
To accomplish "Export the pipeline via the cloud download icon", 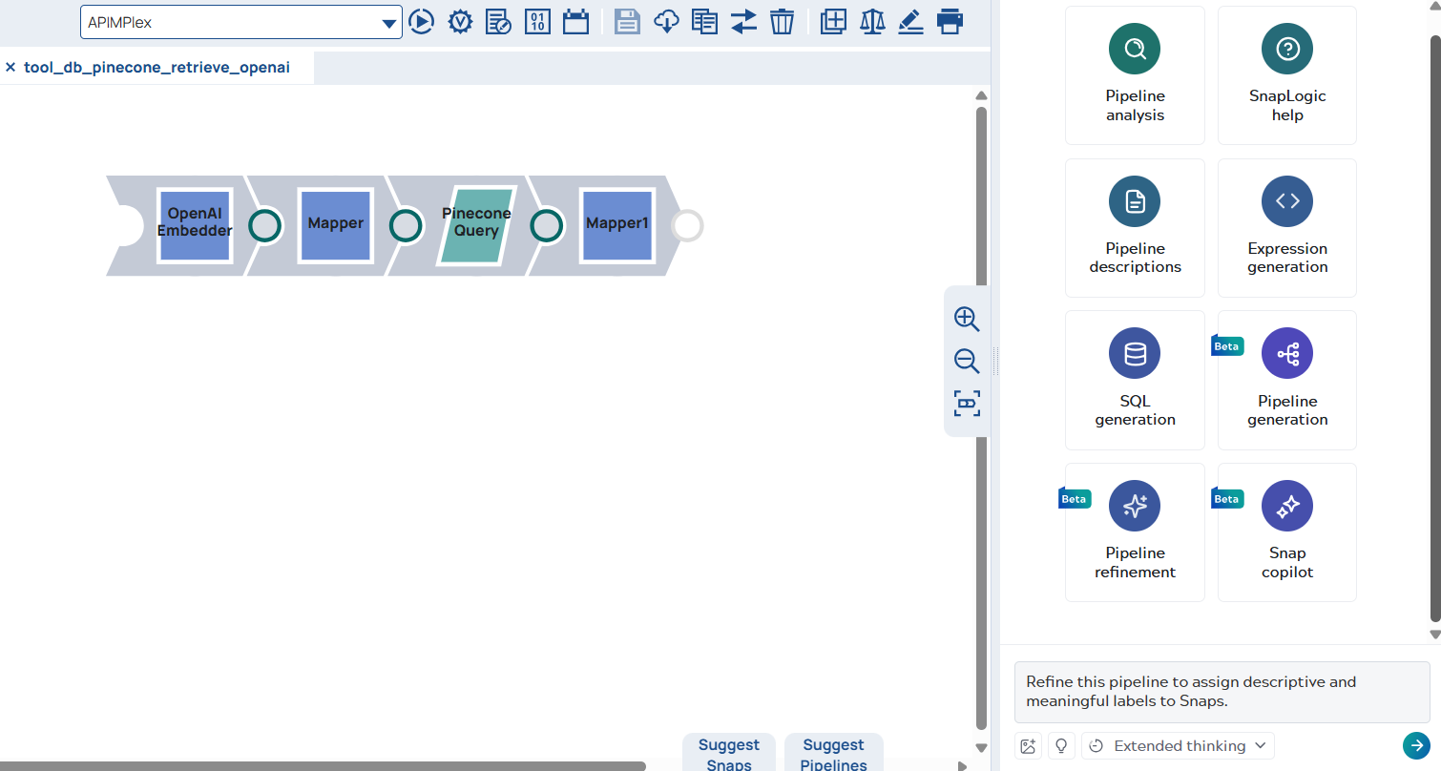I will point(666,21).
